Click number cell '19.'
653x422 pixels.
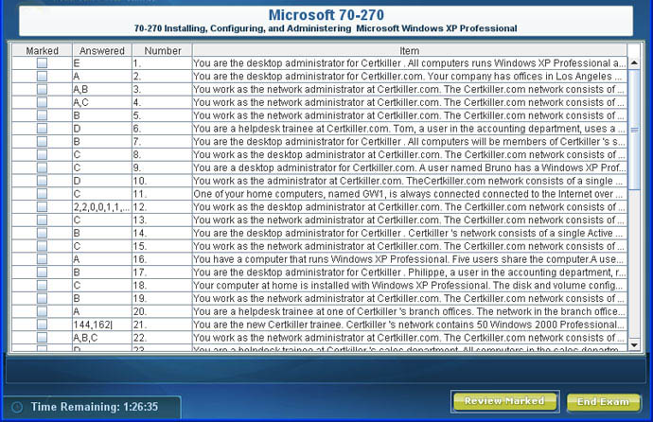click(x=163, y=298)
